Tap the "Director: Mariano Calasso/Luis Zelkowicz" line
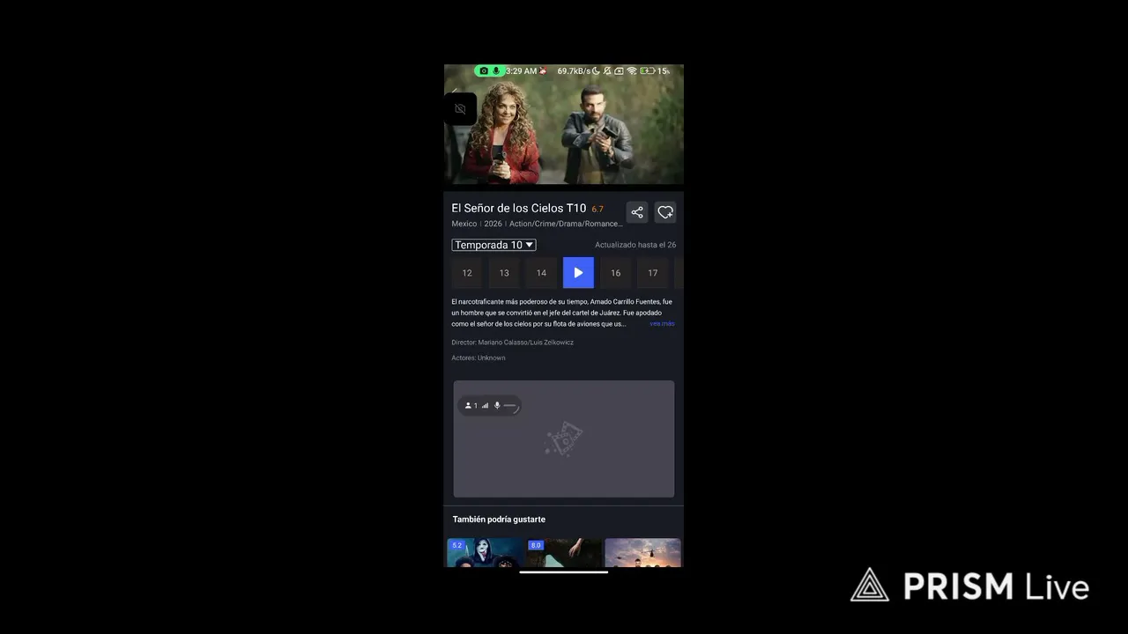This screenshot has width=1128, height=634. [x=512, y=343]
